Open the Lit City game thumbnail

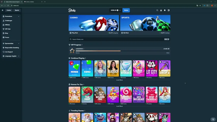pos(152,68)
